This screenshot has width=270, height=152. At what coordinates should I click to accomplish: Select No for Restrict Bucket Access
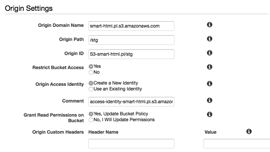click(91, 72)
